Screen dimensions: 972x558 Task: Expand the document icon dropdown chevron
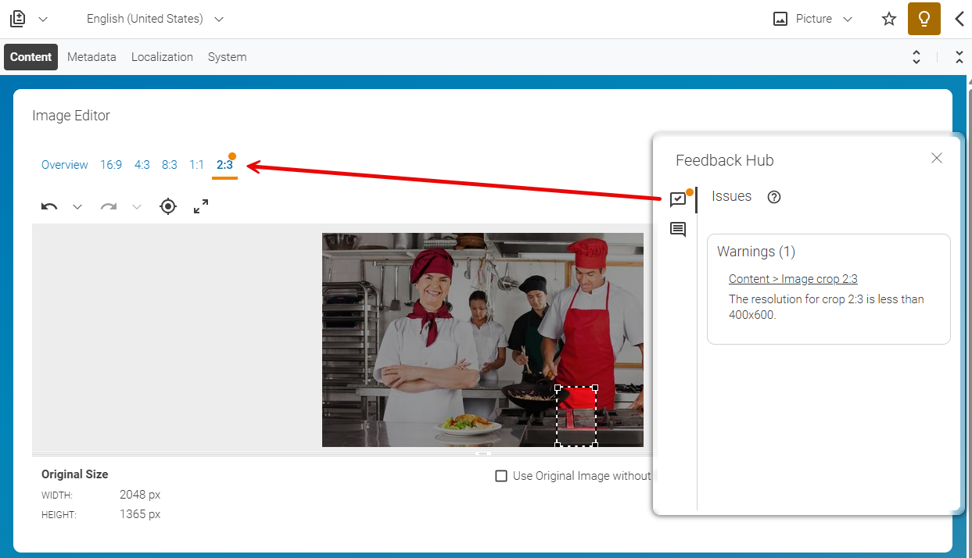pyautogui.click(x=42, y=19)
